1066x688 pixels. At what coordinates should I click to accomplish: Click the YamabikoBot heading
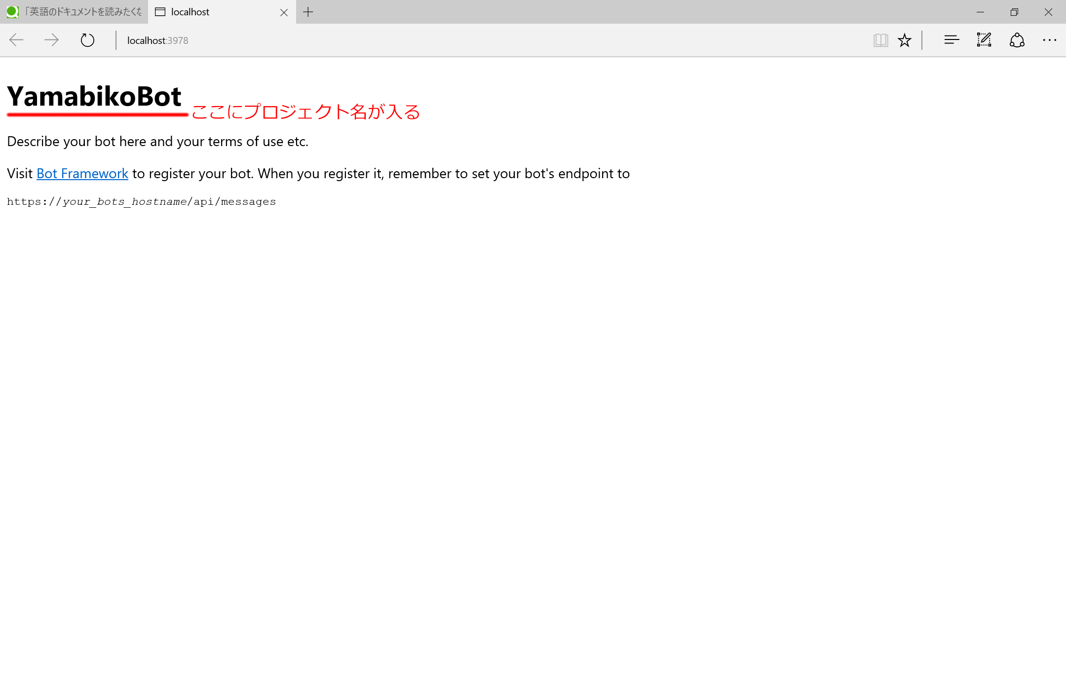[94, 96]
